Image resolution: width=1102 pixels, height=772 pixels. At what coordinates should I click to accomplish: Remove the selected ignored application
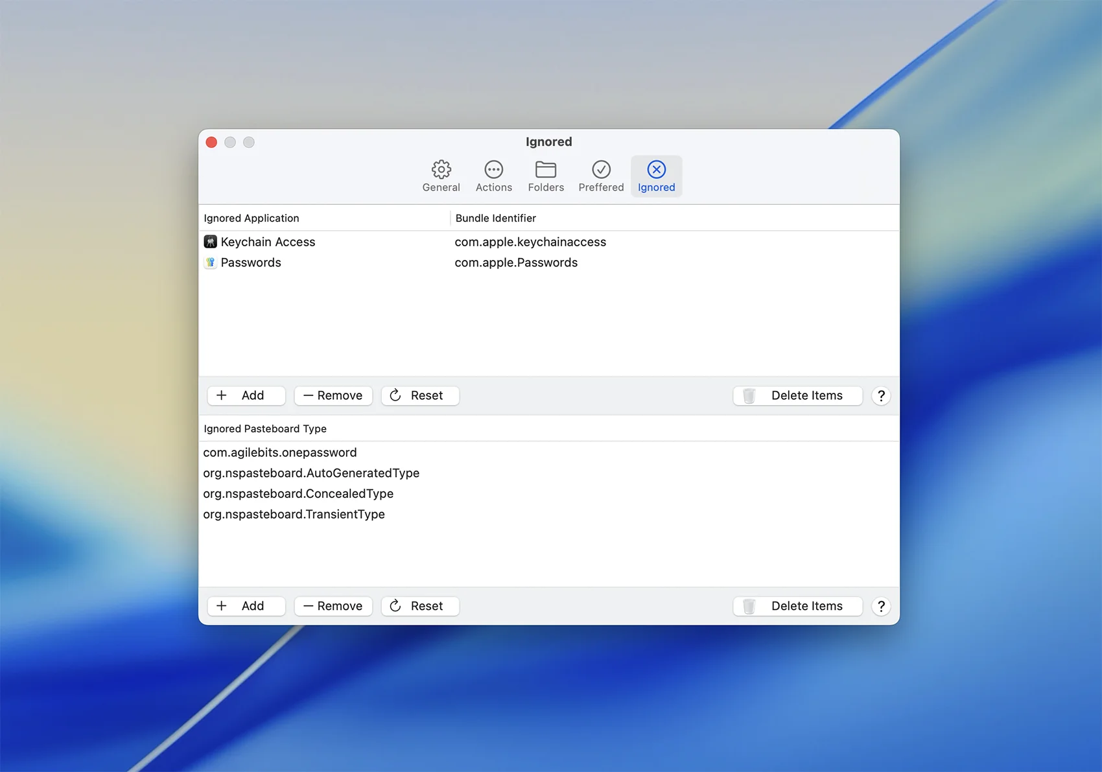333,395
